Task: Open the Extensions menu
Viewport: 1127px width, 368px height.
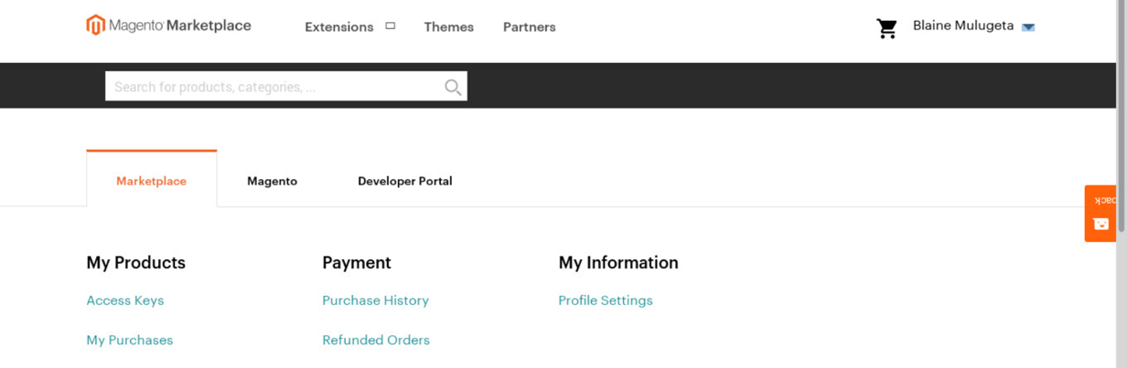Action: [338, 27]
